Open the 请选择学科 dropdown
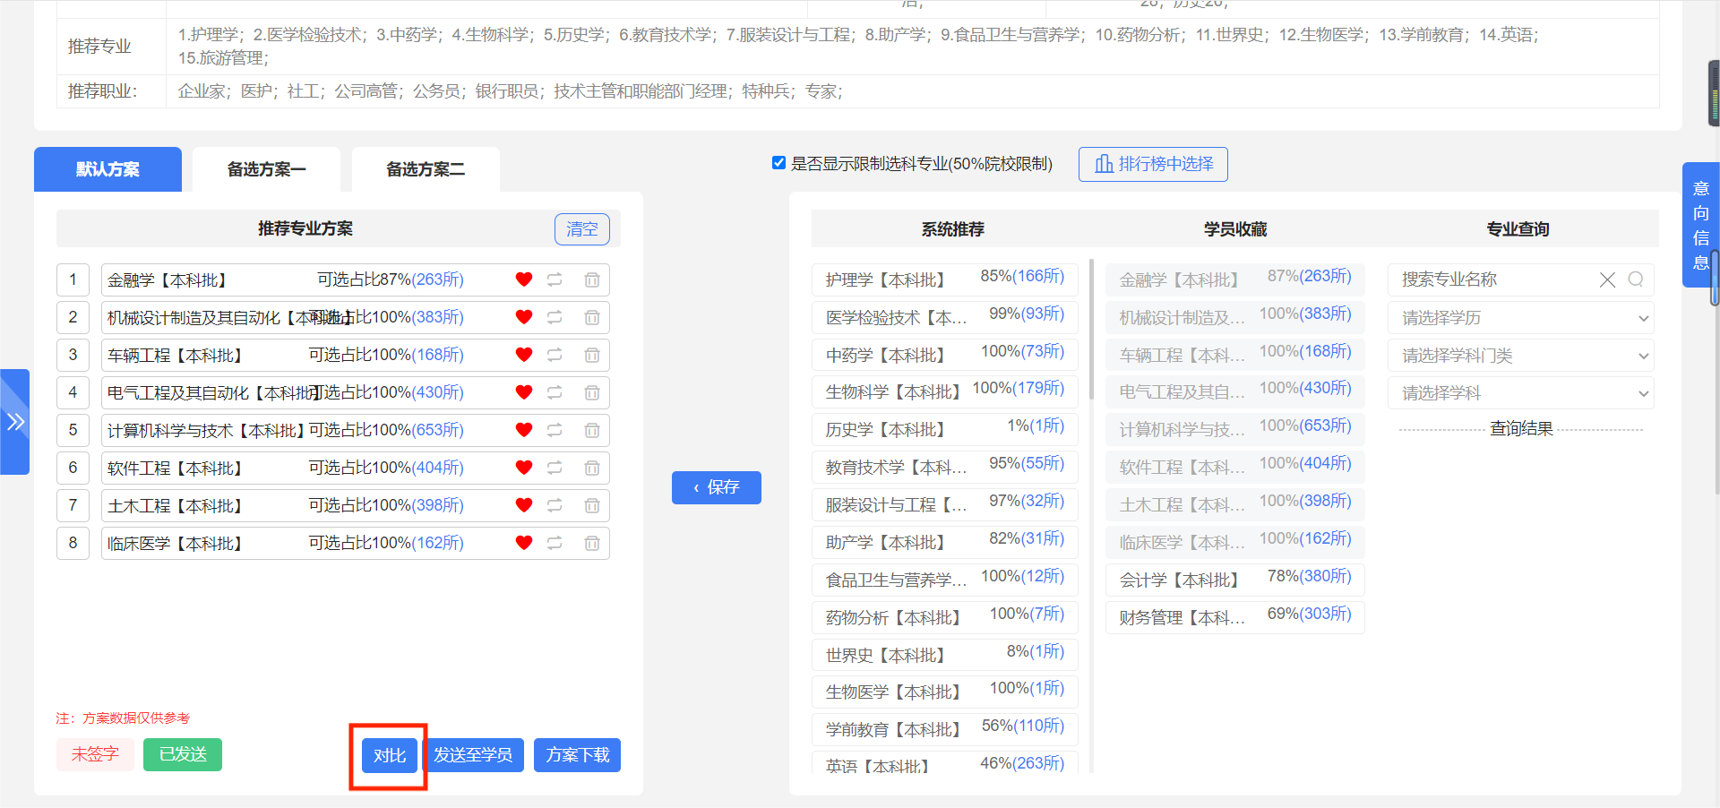 [x=1520, y=393]
